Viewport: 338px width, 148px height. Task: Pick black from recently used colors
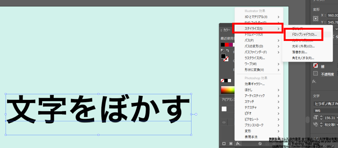(223, 45)
